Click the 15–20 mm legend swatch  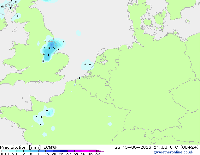pos(49,151)
